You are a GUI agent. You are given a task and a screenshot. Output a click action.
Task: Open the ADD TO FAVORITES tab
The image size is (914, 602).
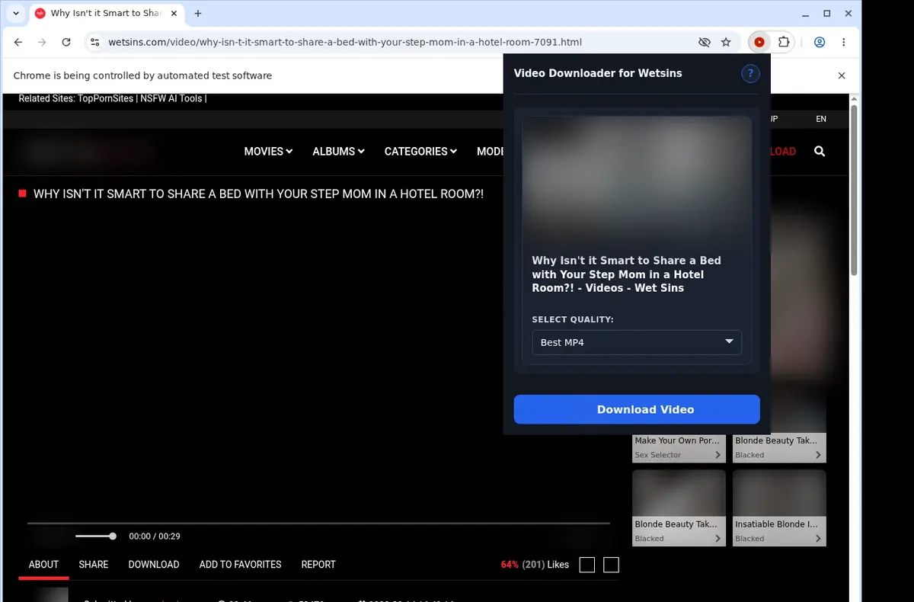(240, 565)
